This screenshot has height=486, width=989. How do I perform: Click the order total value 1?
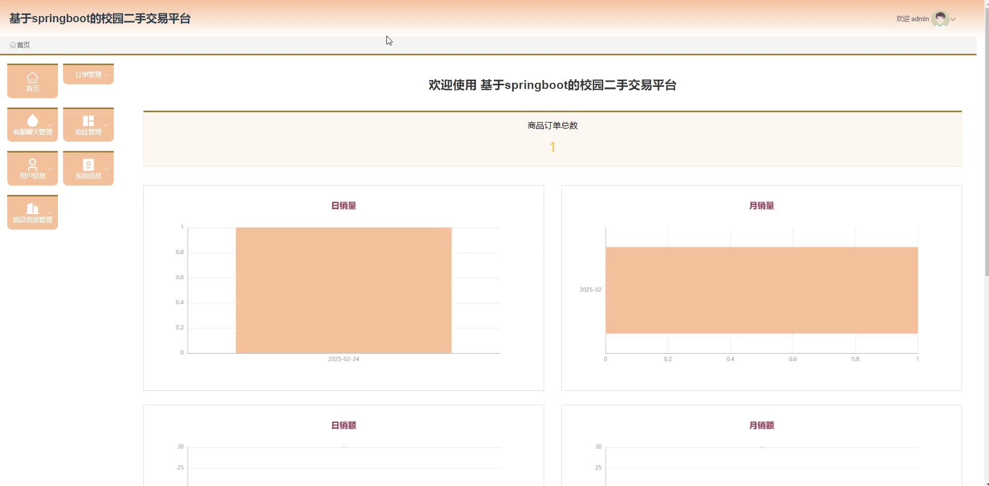(552, 147)
